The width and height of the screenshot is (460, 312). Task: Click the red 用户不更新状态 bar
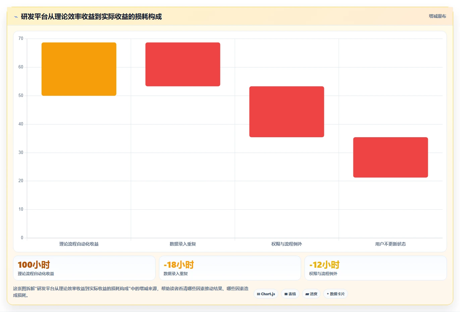tap(391, 157)
